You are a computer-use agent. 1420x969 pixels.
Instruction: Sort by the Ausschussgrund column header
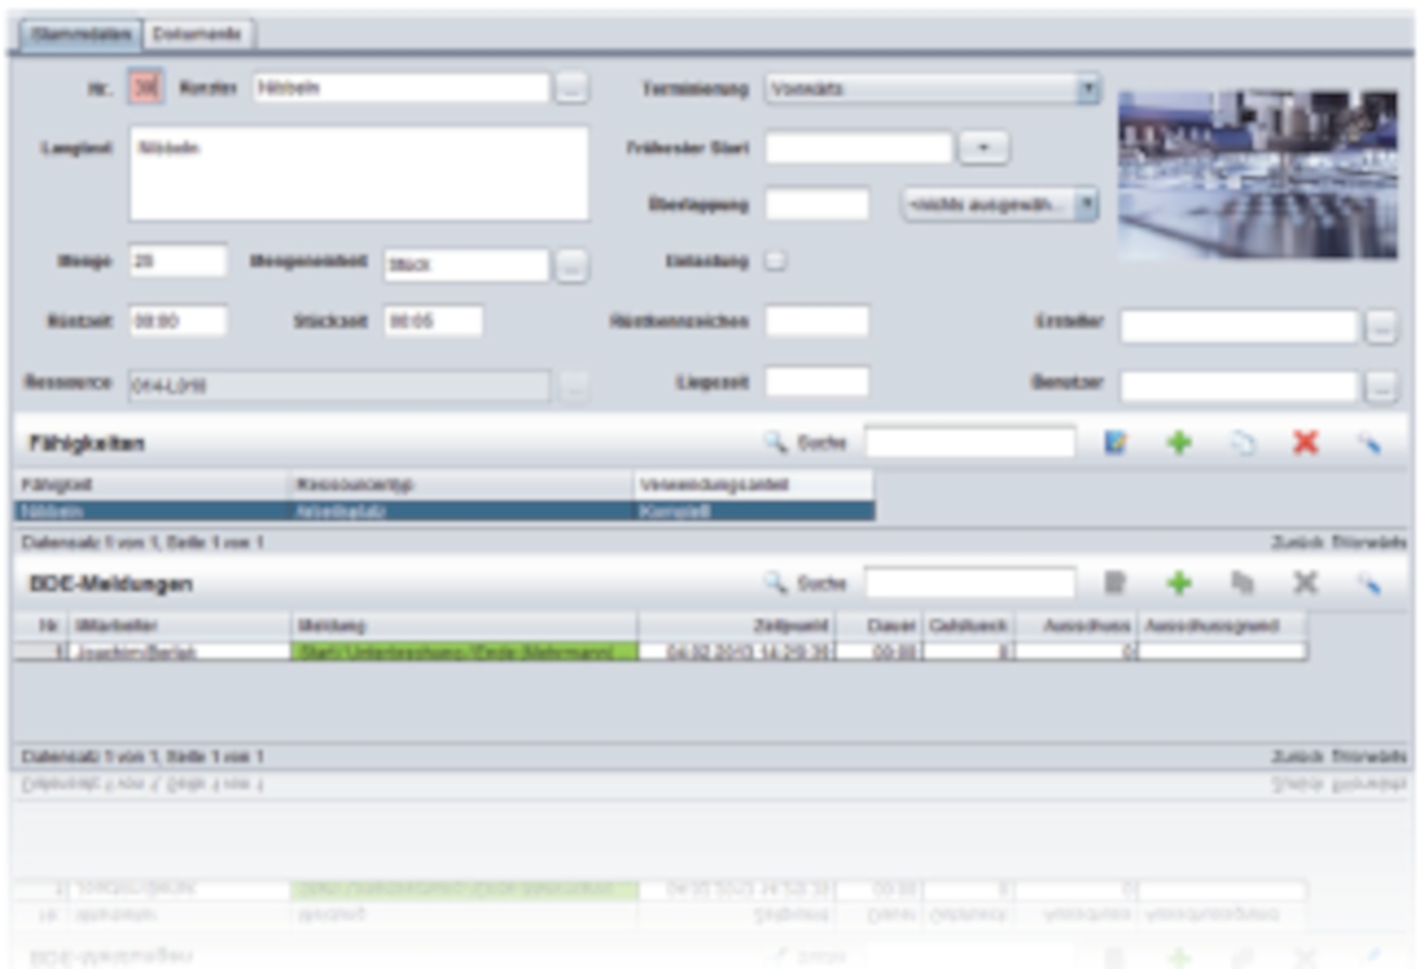(1222, 626)
